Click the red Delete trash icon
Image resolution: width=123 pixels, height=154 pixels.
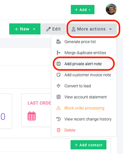point(58,130)
